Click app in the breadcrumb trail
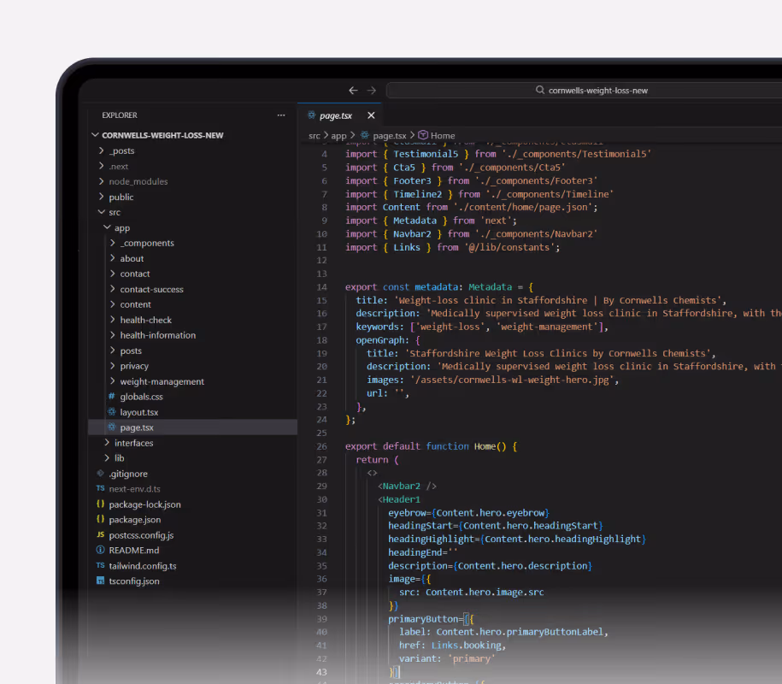The image size is (782, 684). tap(339, 134)
